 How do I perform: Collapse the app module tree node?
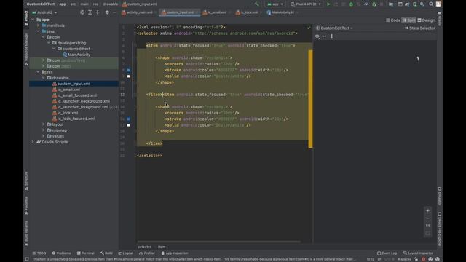(33, 20)
